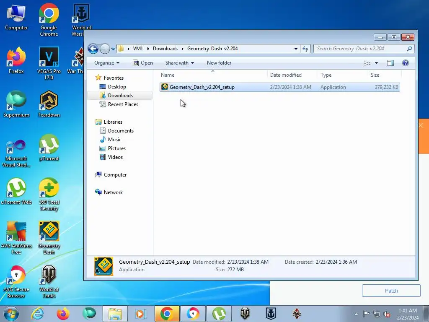Select the 360 Total Security desktop shortcut
This screenshot has height=322, width=429.
pos(49,195)
